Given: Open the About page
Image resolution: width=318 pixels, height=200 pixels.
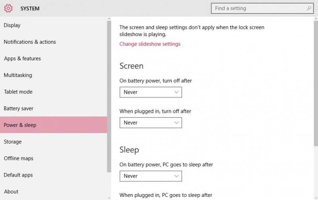Looking at the screenshot, I should tap(54, 192).
